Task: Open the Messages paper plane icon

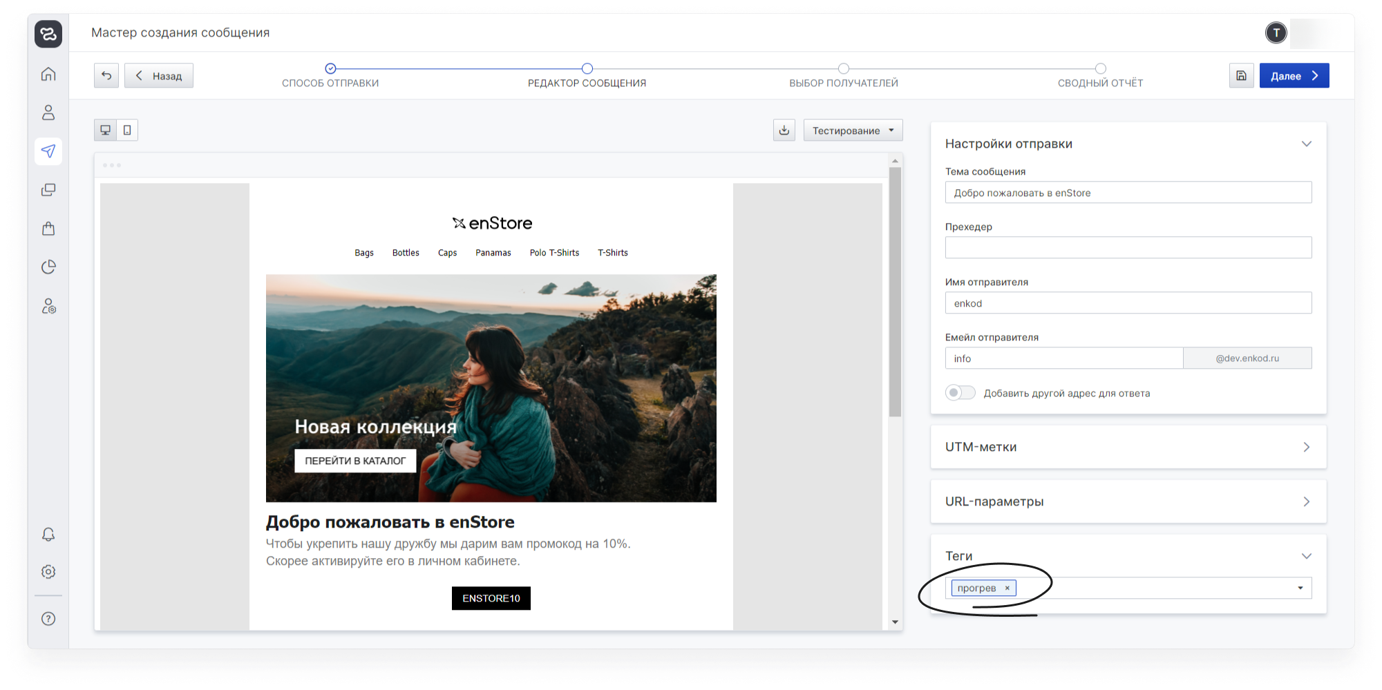Action: click(48, 151)
